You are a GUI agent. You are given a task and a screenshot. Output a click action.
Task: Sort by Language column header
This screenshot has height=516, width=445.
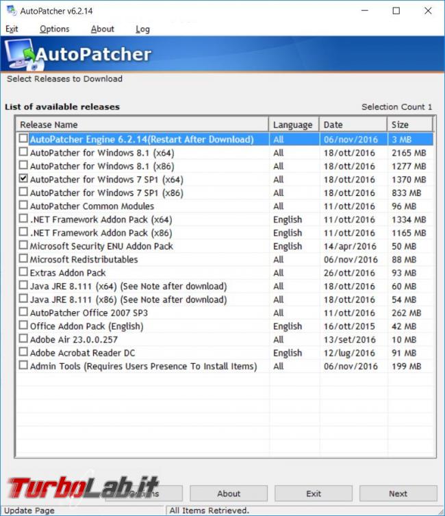coord(294,125)
